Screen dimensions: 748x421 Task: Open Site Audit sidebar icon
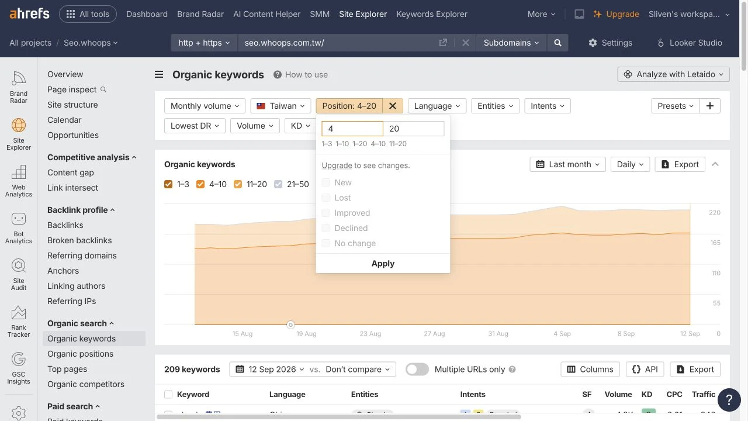[x=19, y=275]
